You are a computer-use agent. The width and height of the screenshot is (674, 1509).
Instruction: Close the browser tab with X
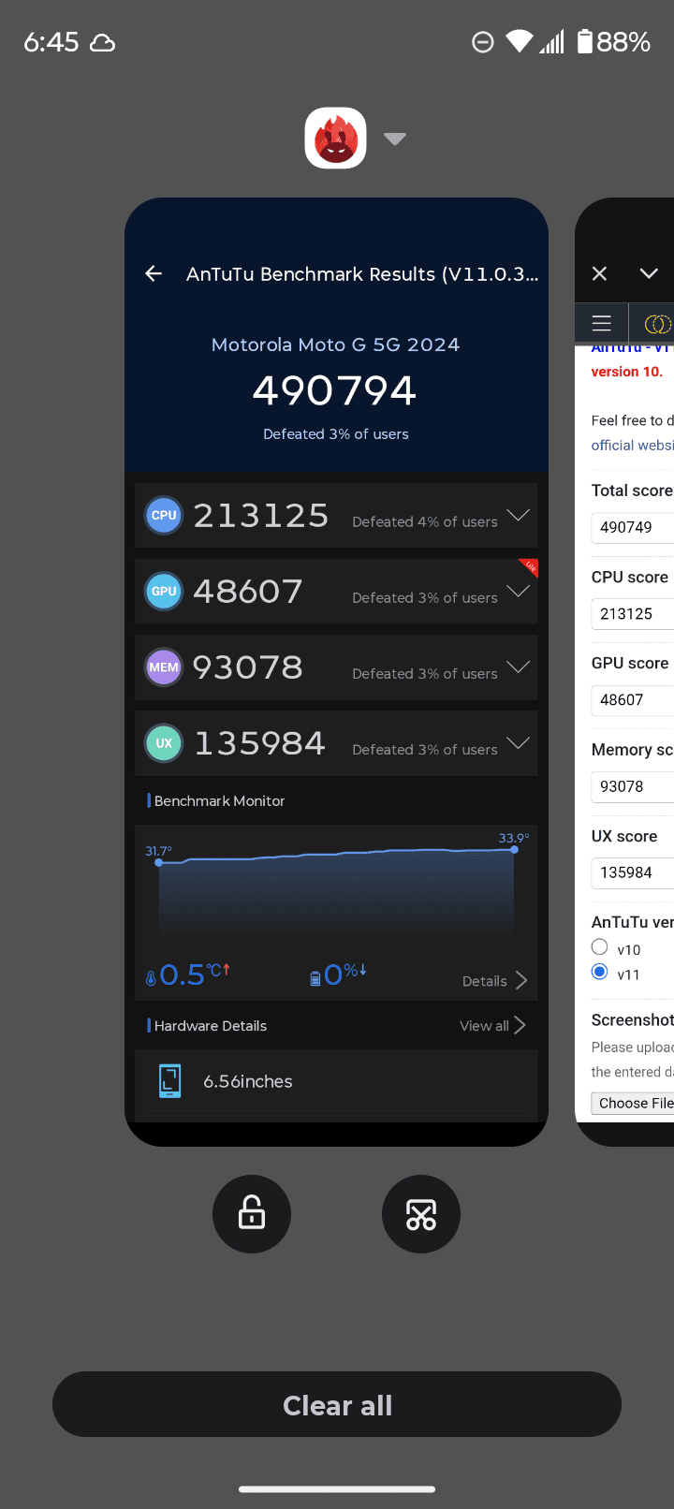coord(600,273)
